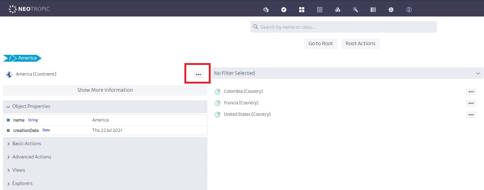Click the search by name or class field
484x190 pixels.
point(343,27)
